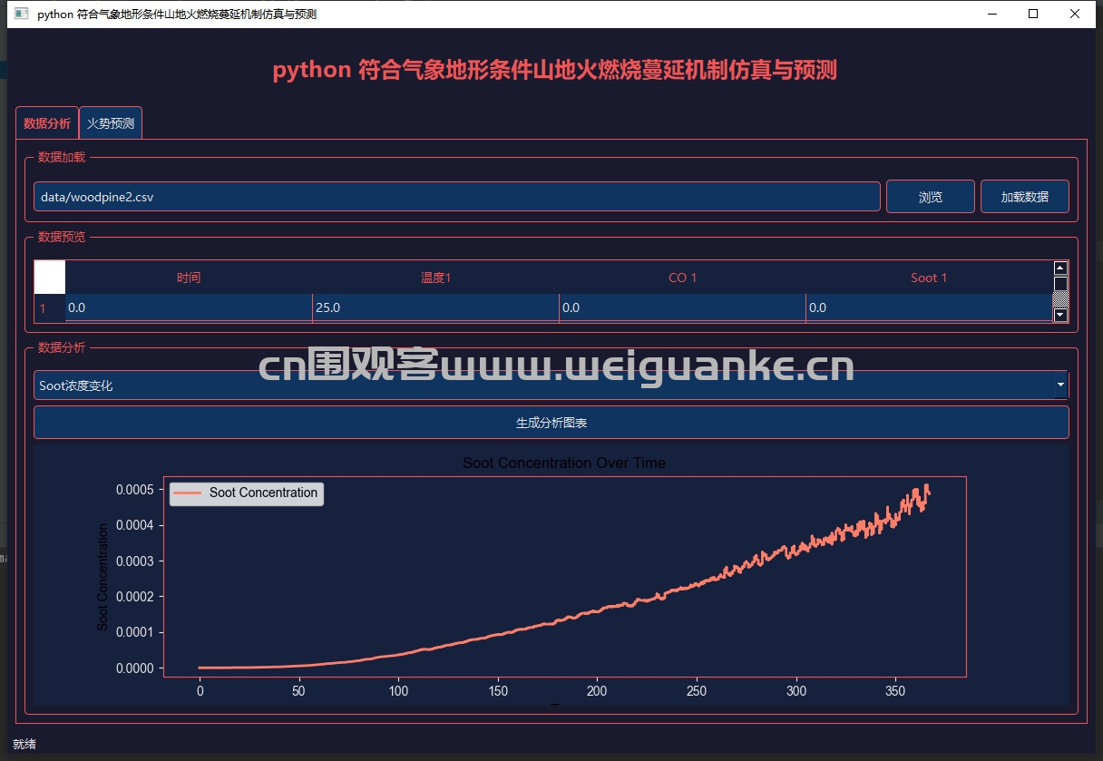Maximize the application window
Image resolution: width=1103 pixels, height=761 pixels.
click(x=1033, y=14)
